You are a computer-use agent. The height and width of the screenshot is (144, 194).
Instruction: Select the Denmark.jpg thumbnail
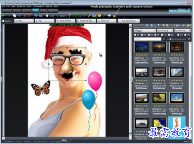click(159, 47)
